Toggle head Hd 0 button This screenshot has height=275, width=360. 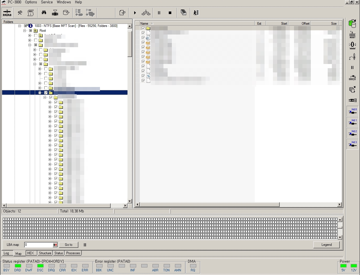pyautogui.click(x=352, y=111)
